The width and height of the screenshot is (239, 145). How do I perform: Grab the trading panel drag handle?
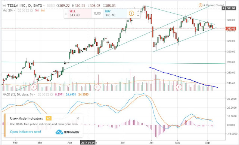click(66, 13)
